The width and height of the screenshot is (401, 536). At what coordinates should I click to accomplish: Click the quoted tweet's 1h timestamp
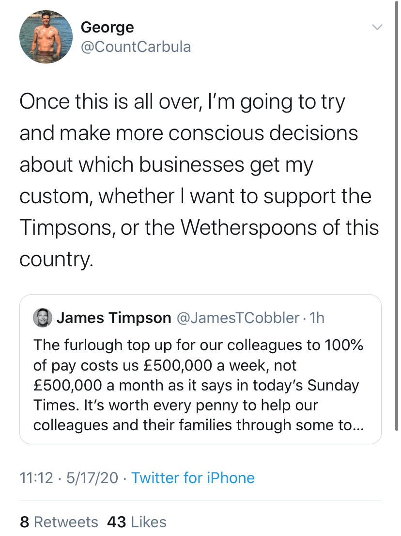point(316,318)
